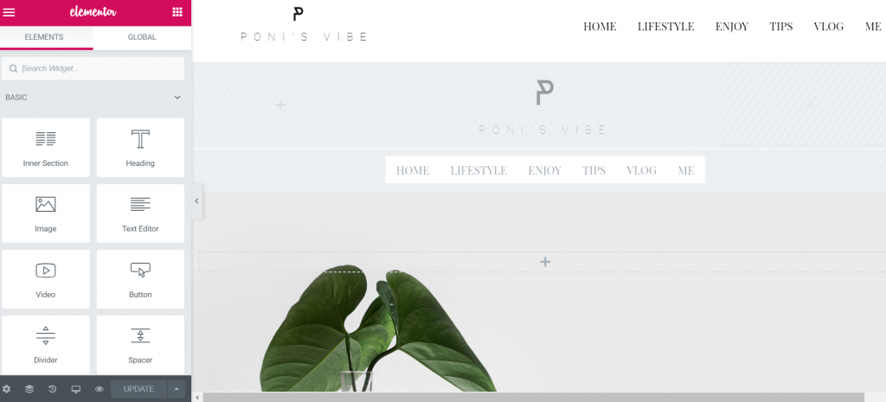Screen dimensions: 886x402
Task: Choose the Text Editor widget
Action: tap(140, 214)
